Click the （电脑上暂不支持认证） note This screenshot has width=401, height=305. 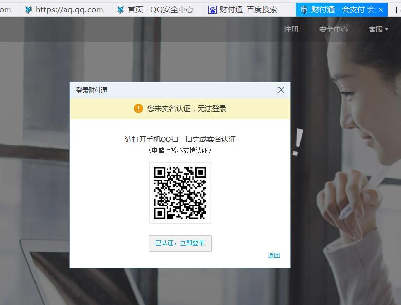[x=180, y=150]
